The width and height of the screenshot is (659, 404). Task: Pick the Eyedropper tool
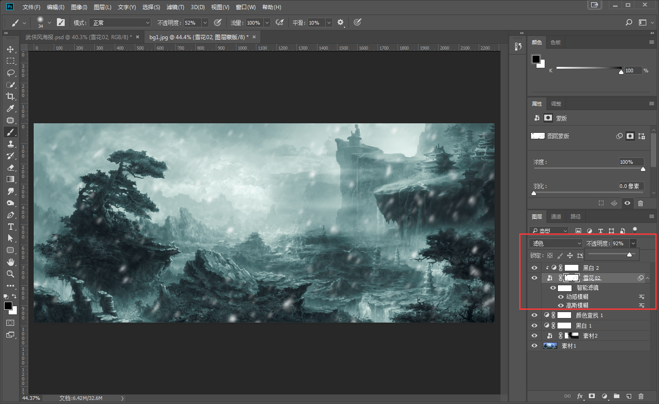(x=10, y=108)
